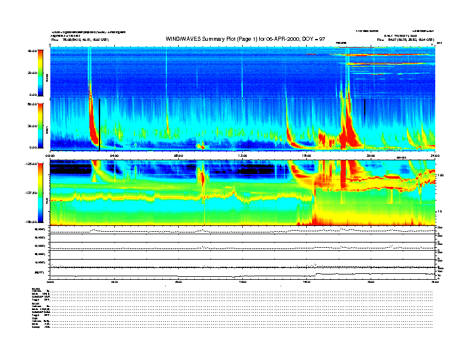Select the 20.00 label on RAD2 scale
This screenshot has height=362, width=469.
pos(32,73)
